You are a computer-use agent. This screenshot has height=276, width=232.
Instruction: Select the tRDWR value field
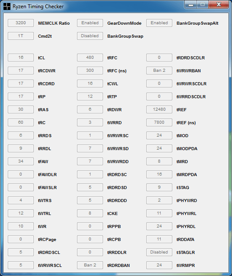coord(90,109)
